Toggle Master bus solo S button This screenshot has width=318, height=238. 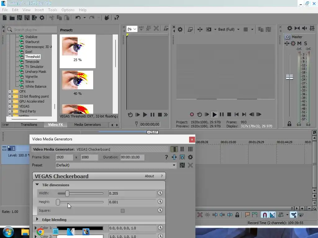306,43
